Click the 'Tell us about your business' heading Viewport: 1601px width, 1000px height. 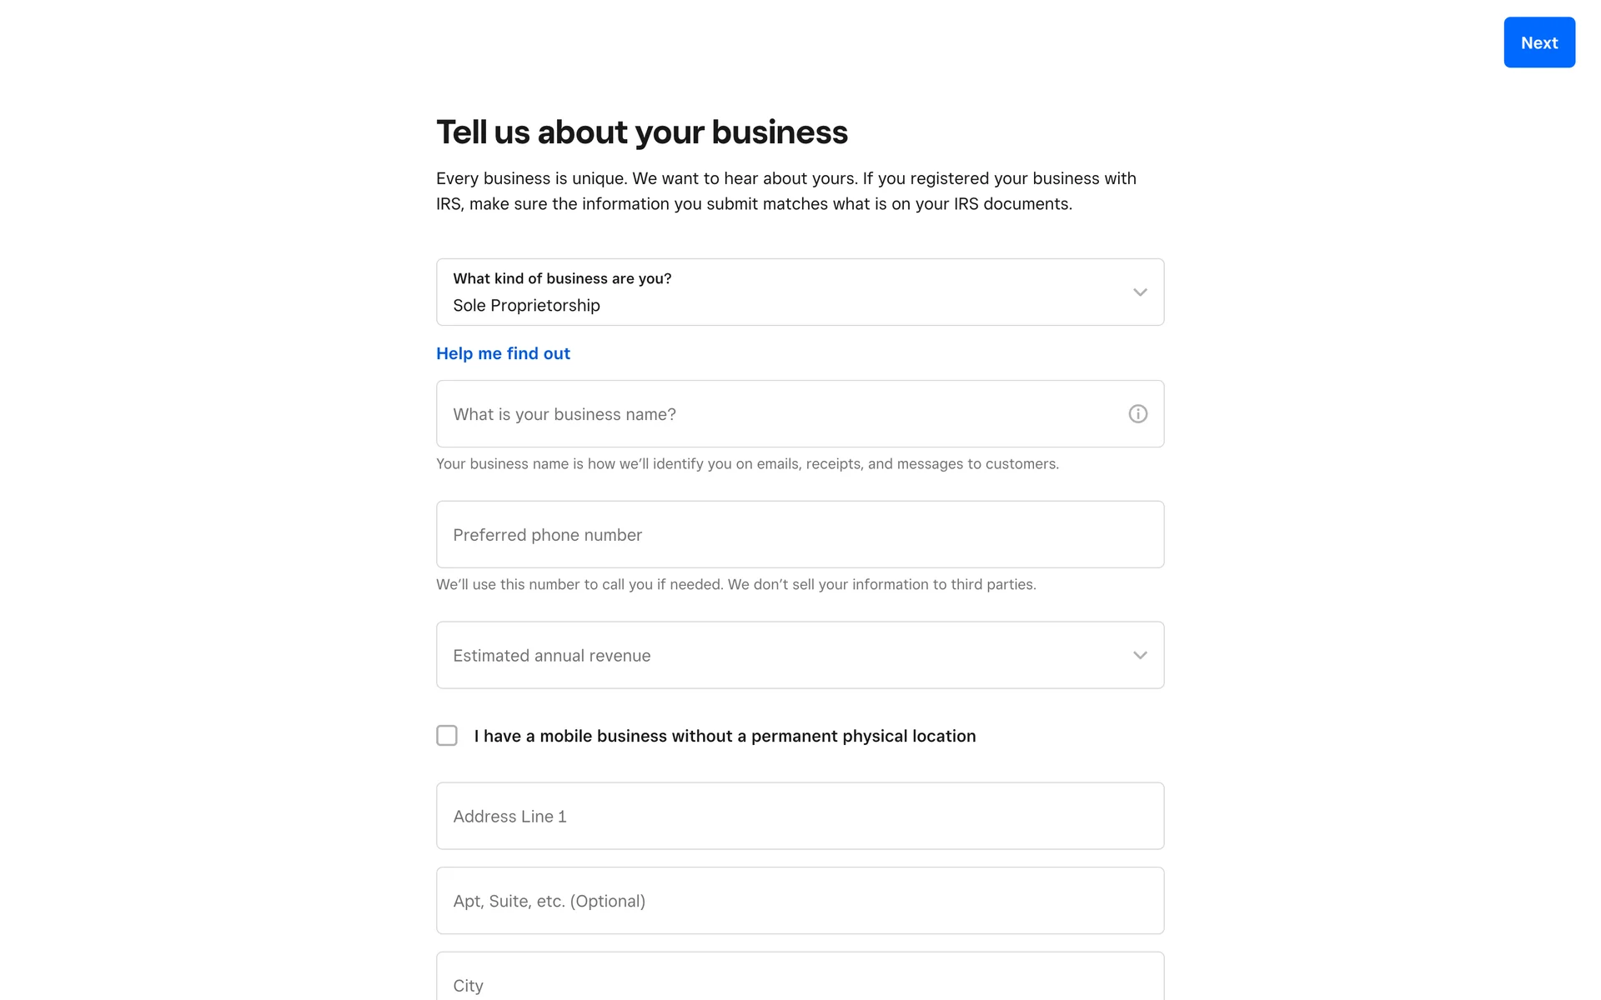(641, 132)
